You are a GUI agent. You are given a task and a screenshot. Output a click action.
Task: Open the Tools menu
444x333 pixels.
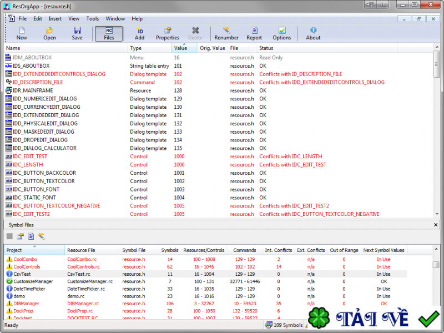click(x=93, y=18)
